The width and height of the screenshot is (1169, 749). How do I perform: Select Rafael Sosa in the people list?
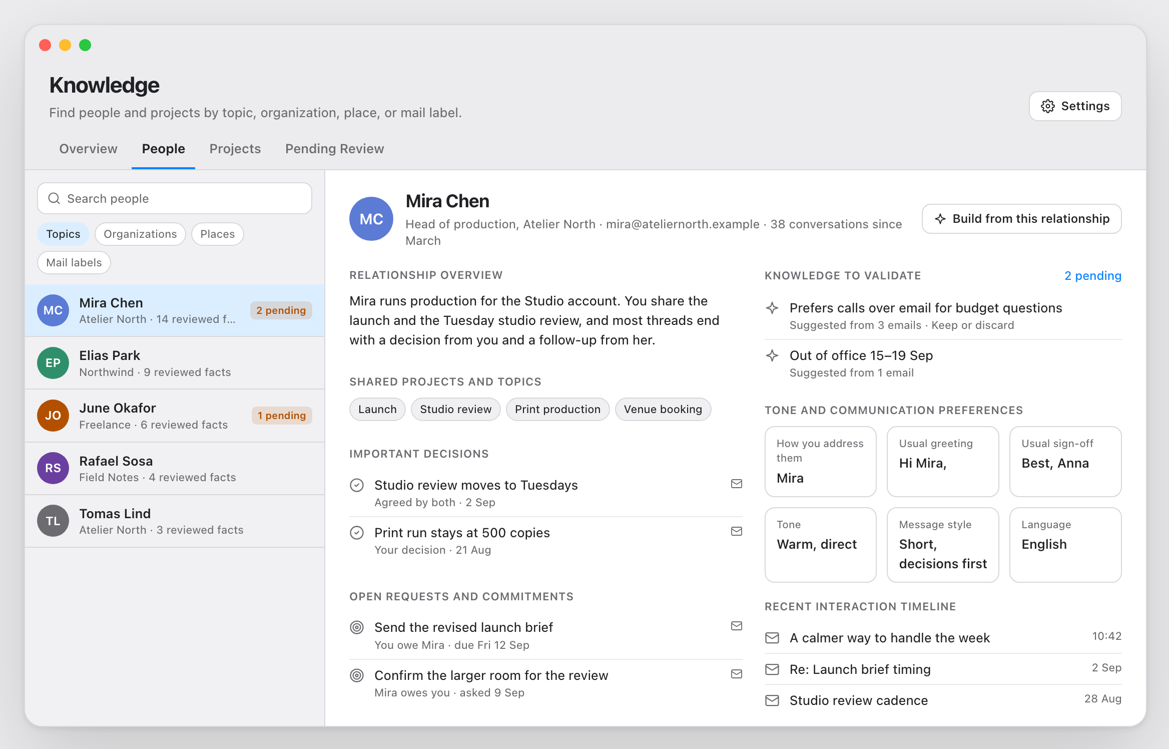click(175, 468)
